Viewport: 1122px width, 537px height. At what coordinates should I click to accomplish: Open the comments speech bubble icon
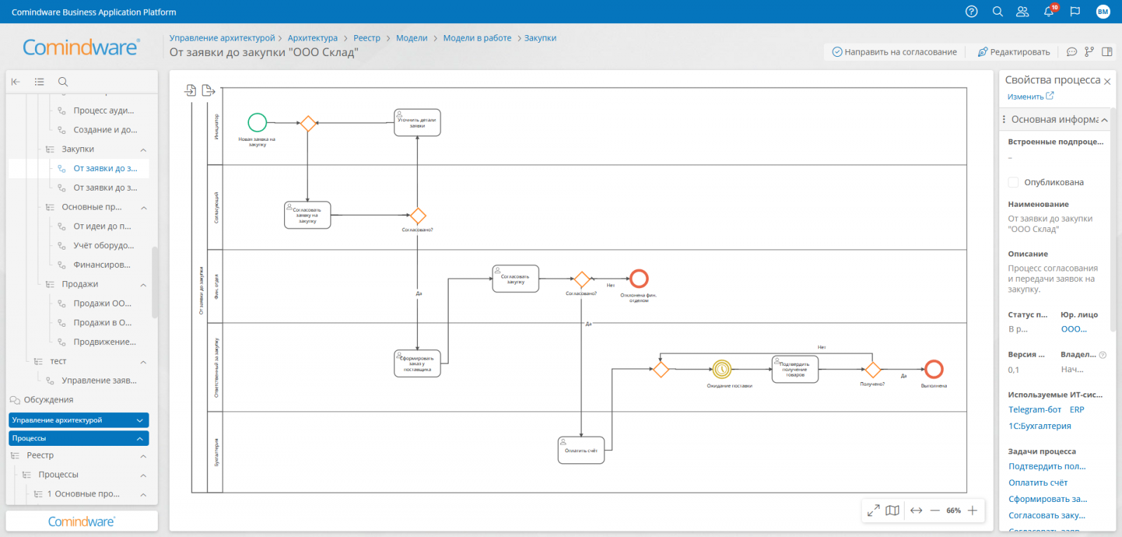(x=1072, y=52)
